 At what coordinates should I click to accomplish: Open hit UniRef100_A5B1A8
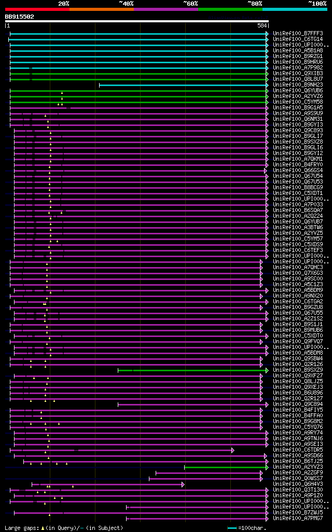tap(298, 50)
